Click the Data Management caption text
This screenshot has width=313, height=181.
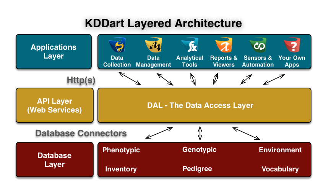153,61
